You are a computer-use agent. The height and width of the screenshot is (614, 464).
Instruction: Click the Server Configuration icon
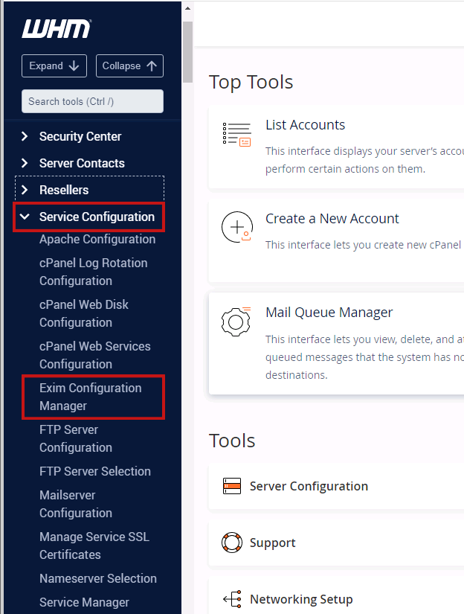[x=231, y=486]
